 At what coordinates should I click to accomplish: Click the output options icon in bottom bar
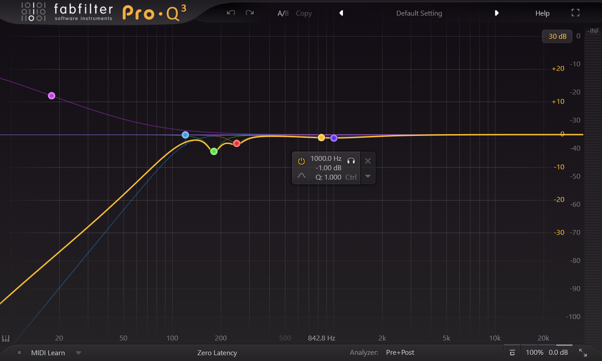(512, 353)
